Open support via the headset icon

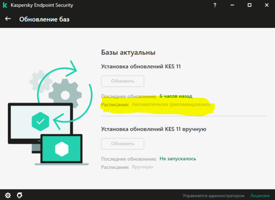[x=19, y=195]
